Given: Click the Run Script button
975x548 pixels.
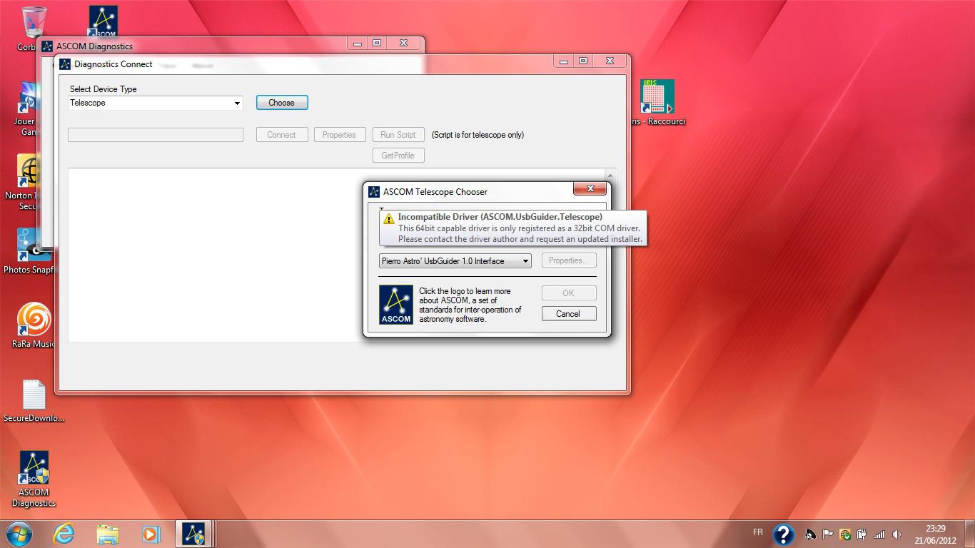Looking at the screenshot, I should click(398, 135).
